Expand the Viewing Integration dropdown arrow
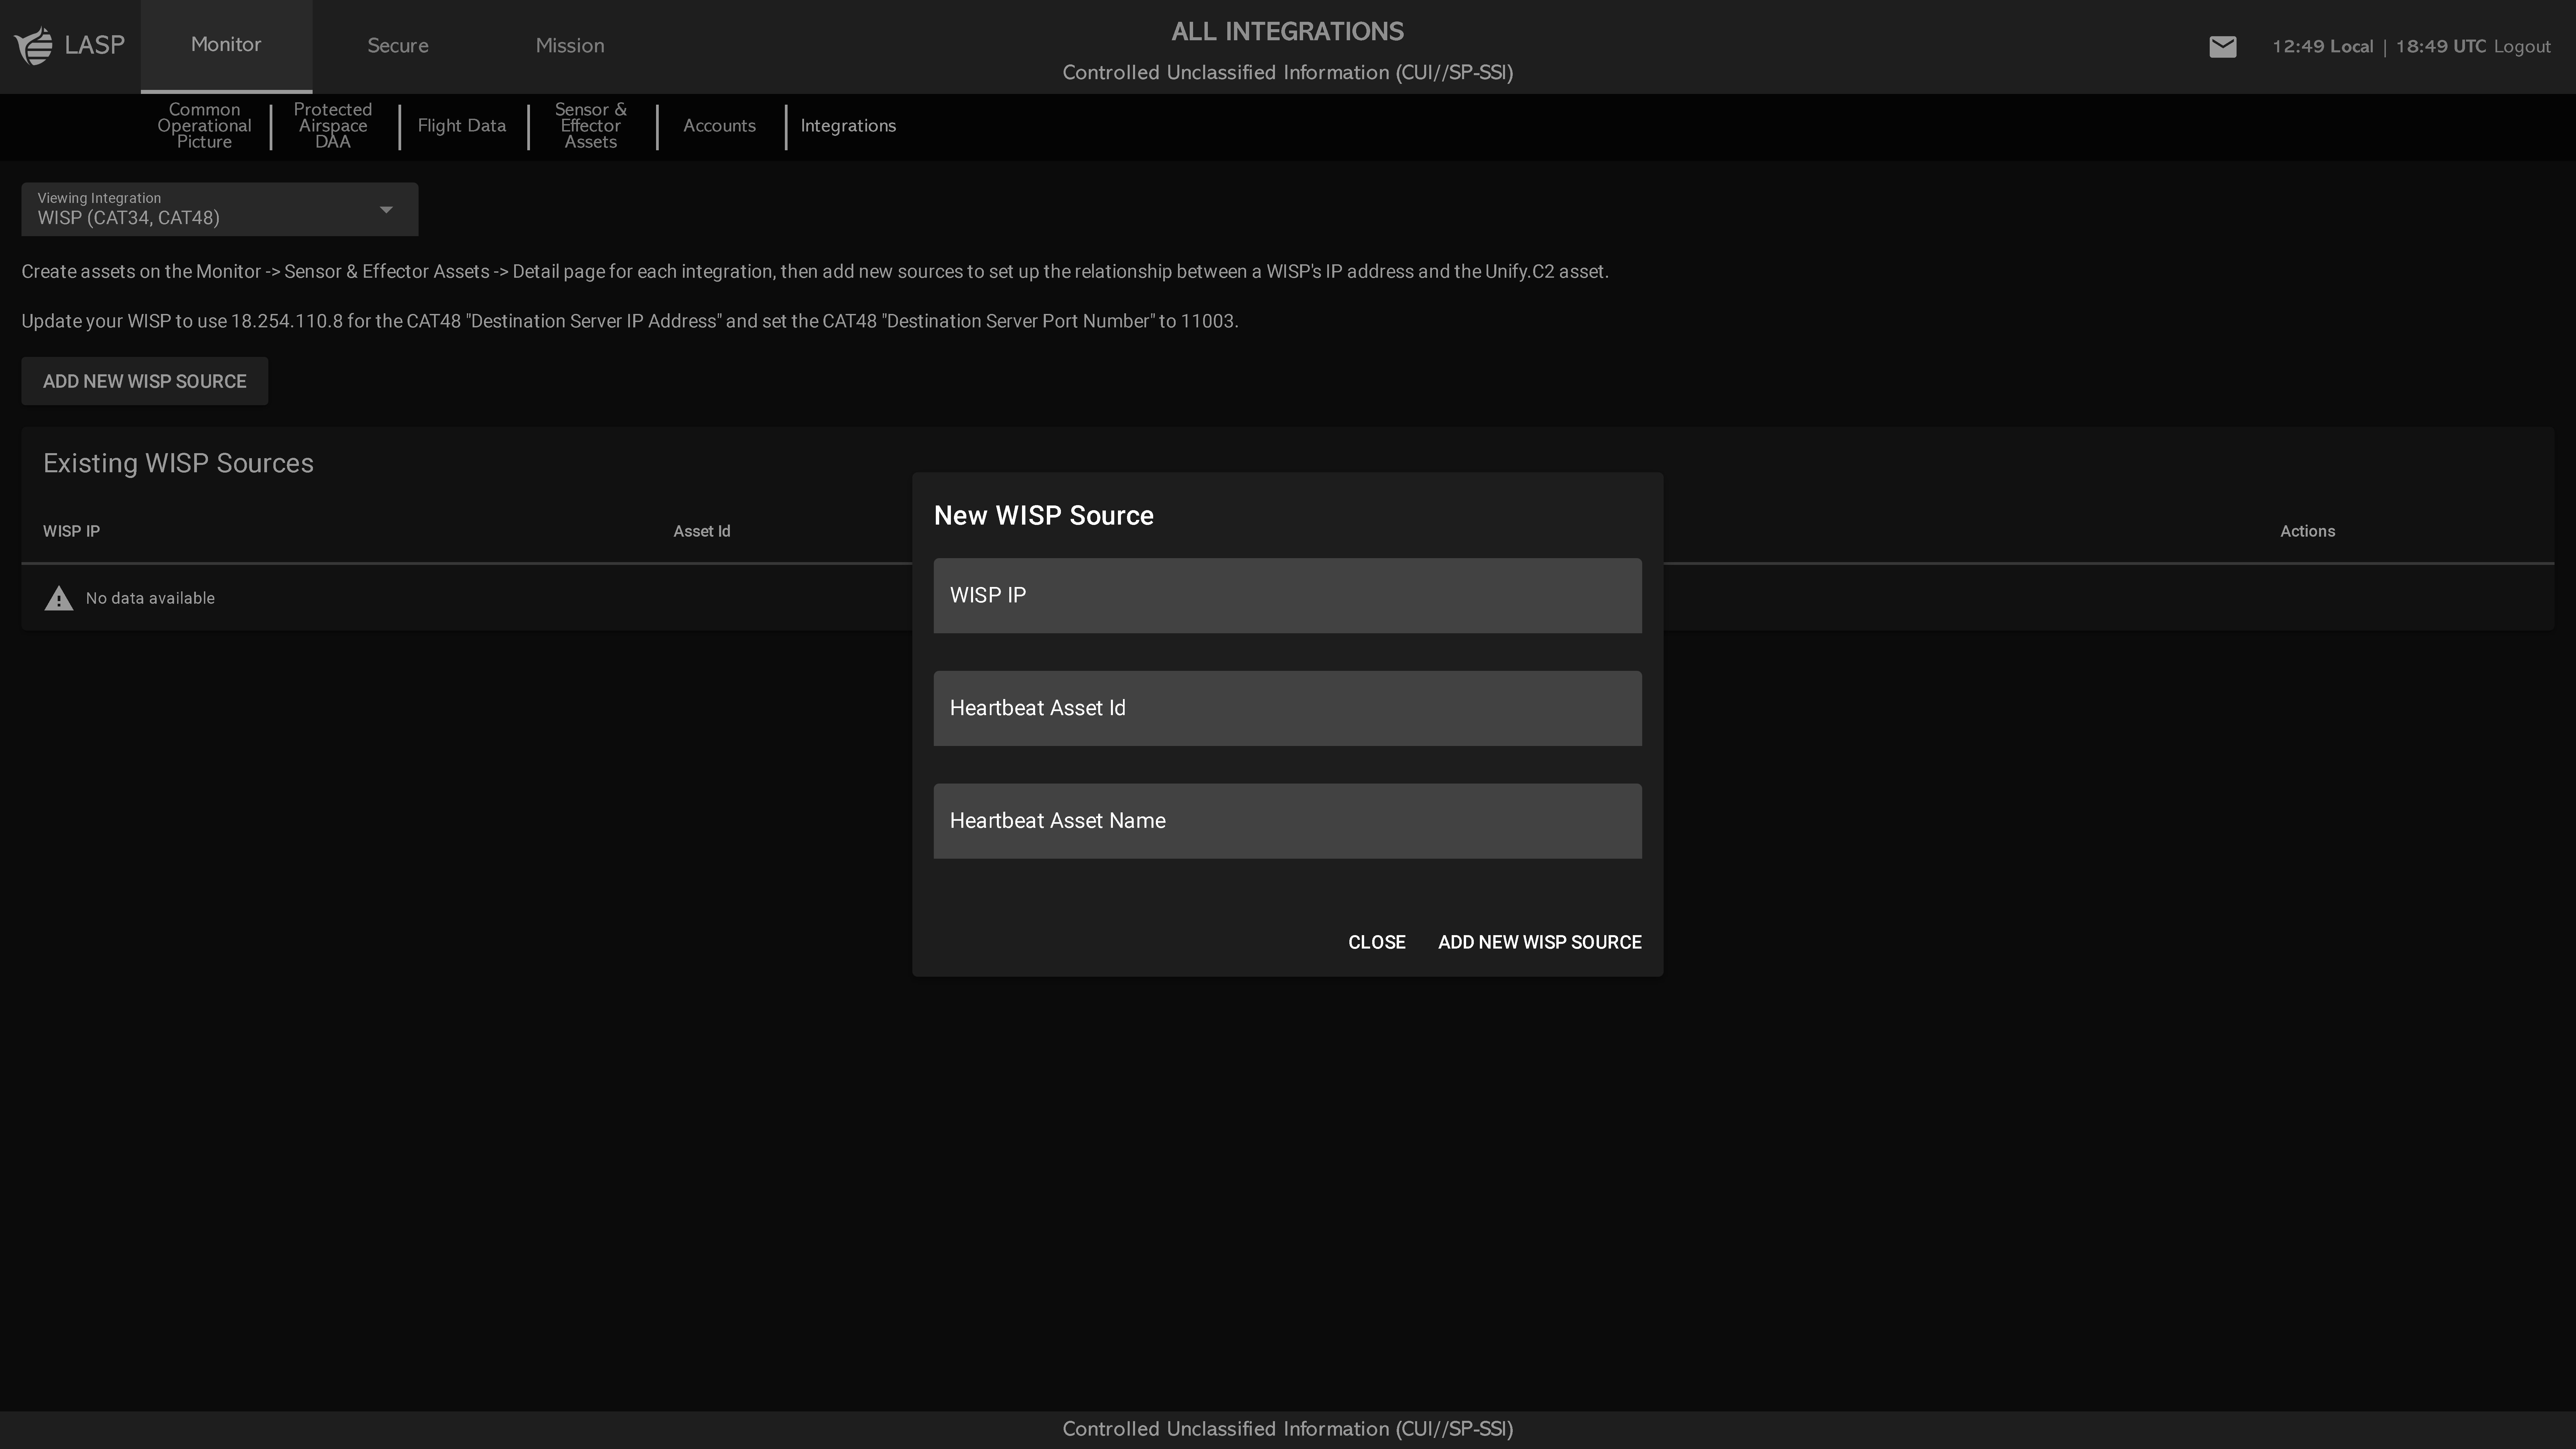2576x1449 pixels. tap(386, 210)
